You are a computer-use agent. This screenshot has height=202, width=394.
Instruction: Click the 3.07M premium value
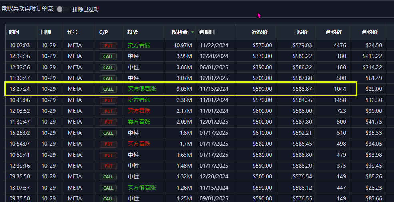click(x=184, y=78)
